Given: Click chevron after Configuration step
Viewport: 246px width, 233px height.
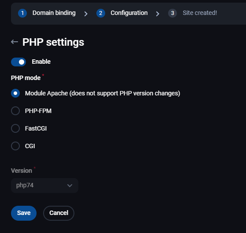Looking at the screenshot, I should click(x=158, y=14).
